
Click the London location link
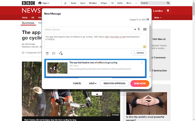coord(158,11)
